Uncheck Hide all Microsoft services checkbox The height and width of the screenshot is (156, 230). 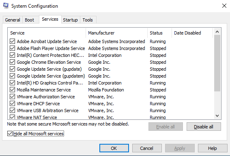point(10,134)
